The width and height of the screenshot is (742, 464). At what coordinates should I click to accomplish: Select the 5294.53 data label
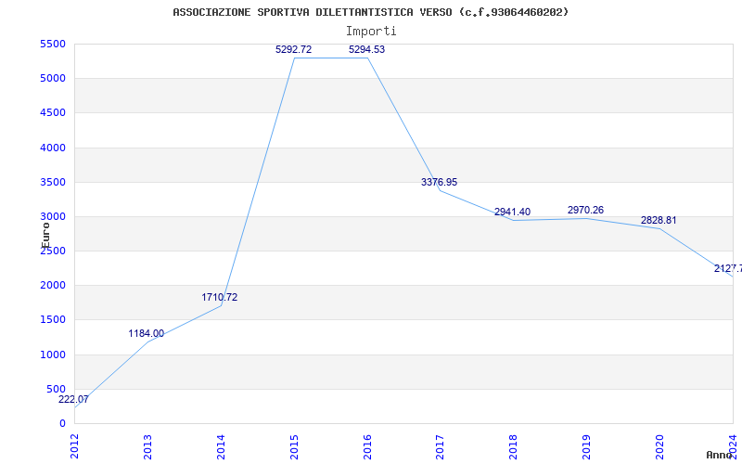point(366,50)
